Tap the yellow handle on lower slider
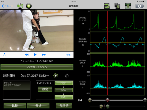Screen dimensions: 147x110 101,106
